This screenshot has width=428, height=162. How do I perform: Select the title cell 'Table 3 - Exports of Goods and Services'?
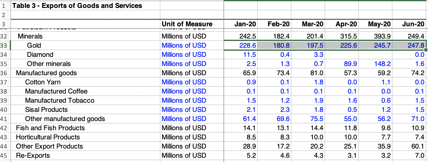77,6
